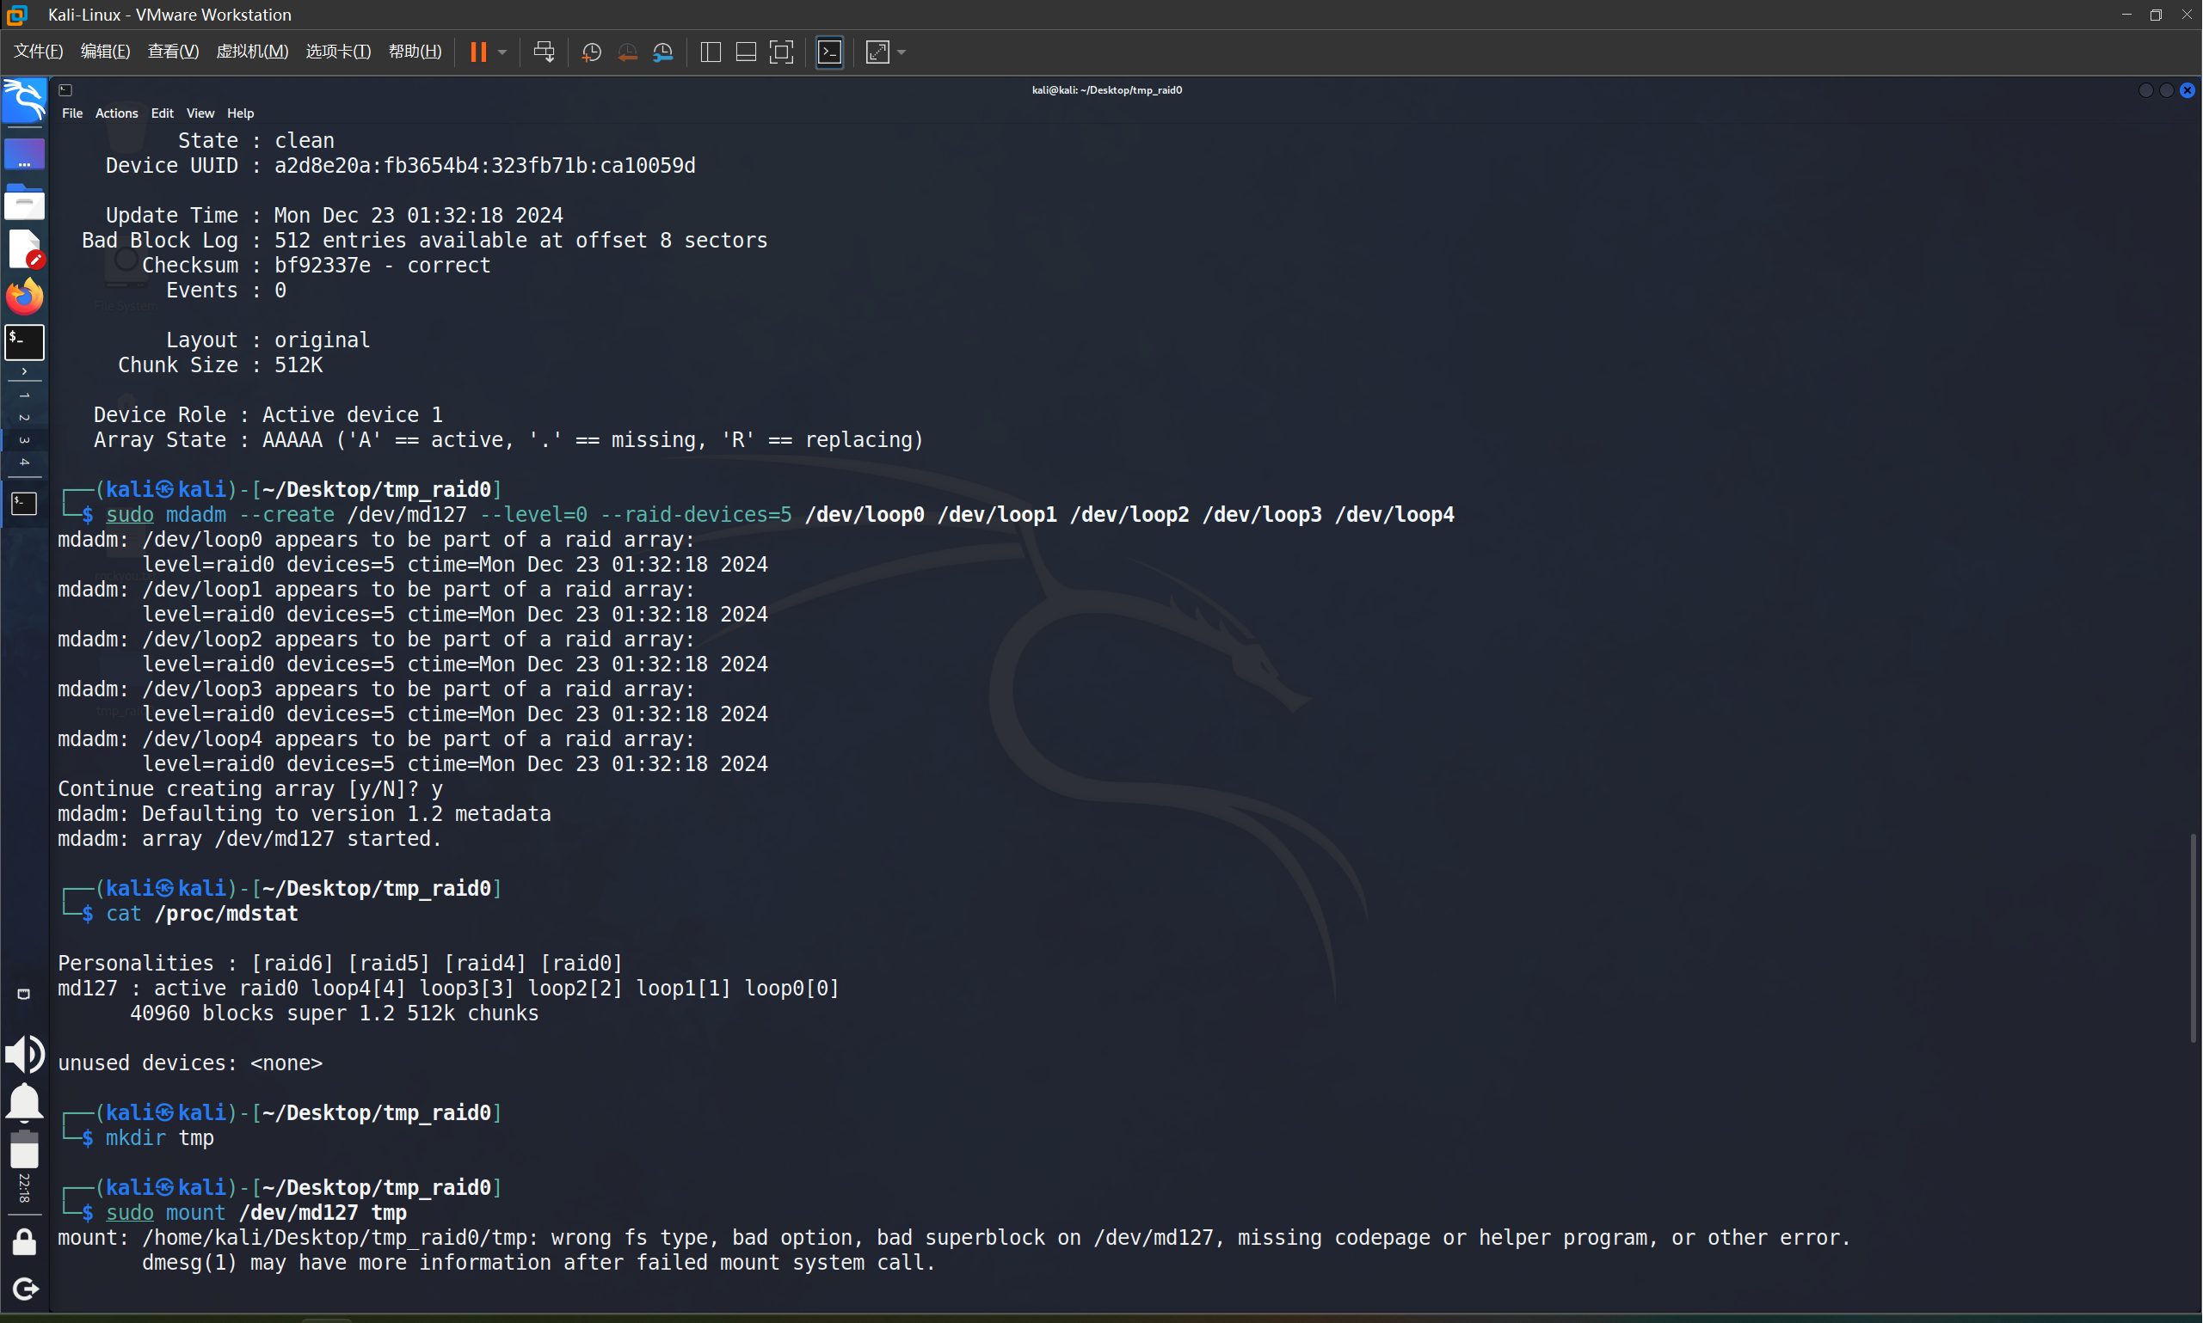Expand the stretch guest dropdown arrow
Image resolution: width=2203 pixels, height=1323 pixels.
(902, 52)
